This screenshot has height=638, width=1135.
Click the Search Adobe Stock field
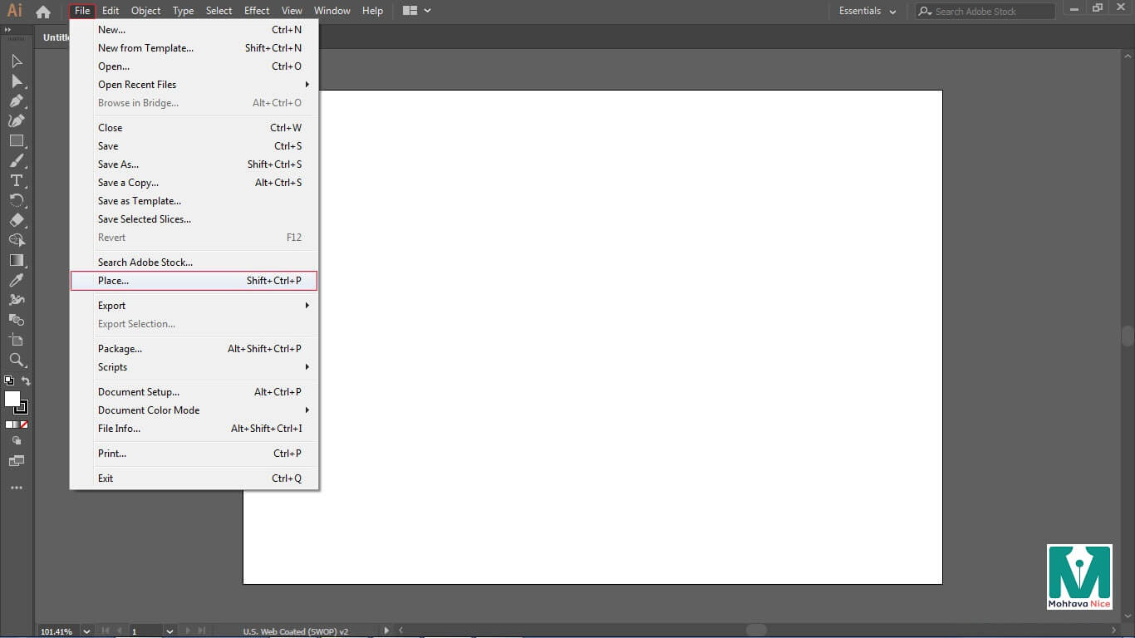(989, 12)
